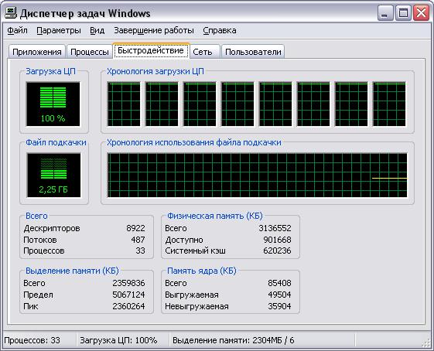The image size is (434, 351).
Task: Click the Предел value 5067124
Action: click(128, 295)
